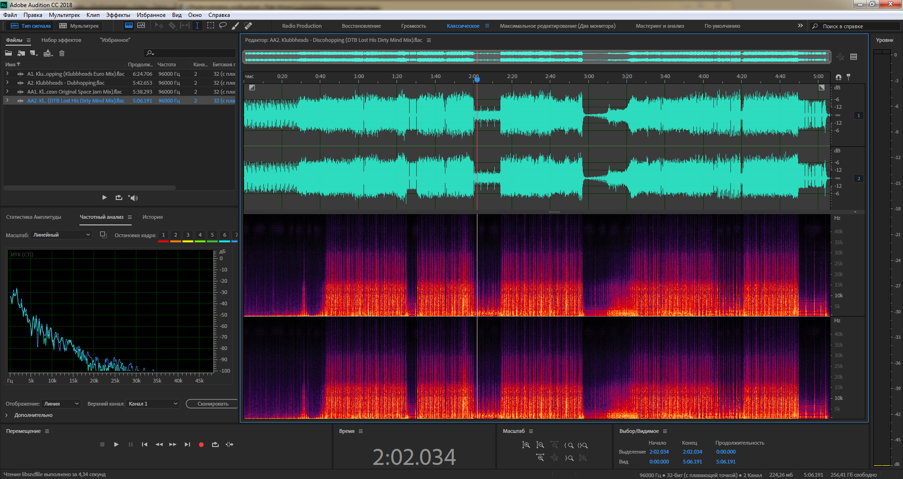
Task: Click the Import File icon in Files panel
Action: click(x=21, y=53)
